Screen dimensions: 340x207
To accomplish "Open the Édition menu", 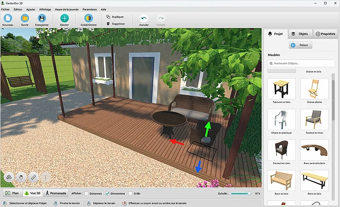I will point(18,9).
